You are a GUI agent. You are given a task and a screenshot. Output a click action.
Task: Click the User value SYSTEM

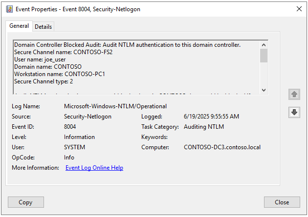click(74, 147)
